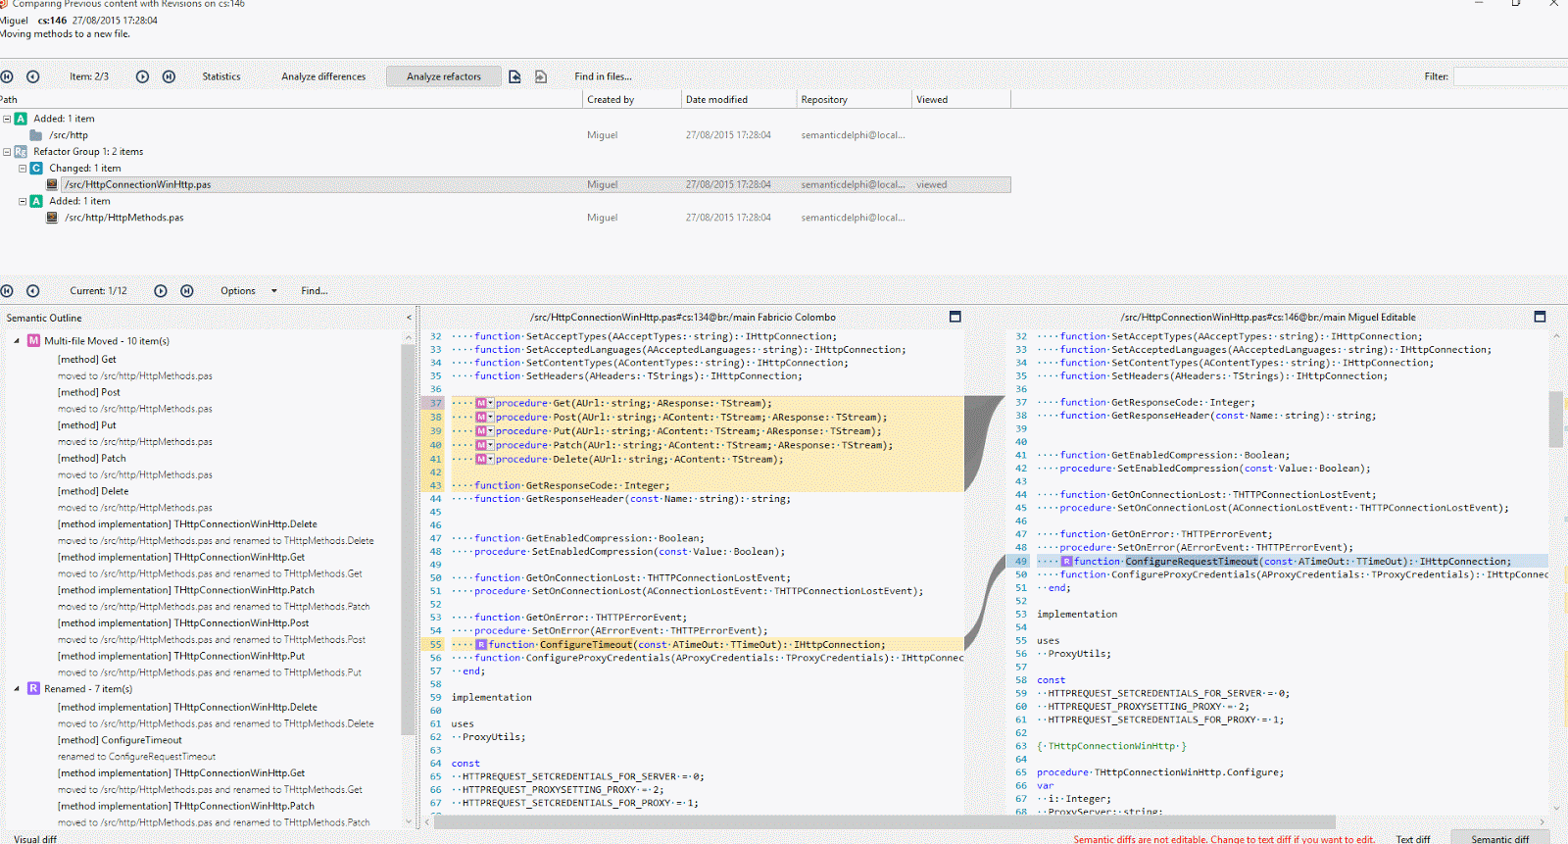Switch to Text diff tab
Viewport: 1568px width, 844px height.
[1413, 839]
